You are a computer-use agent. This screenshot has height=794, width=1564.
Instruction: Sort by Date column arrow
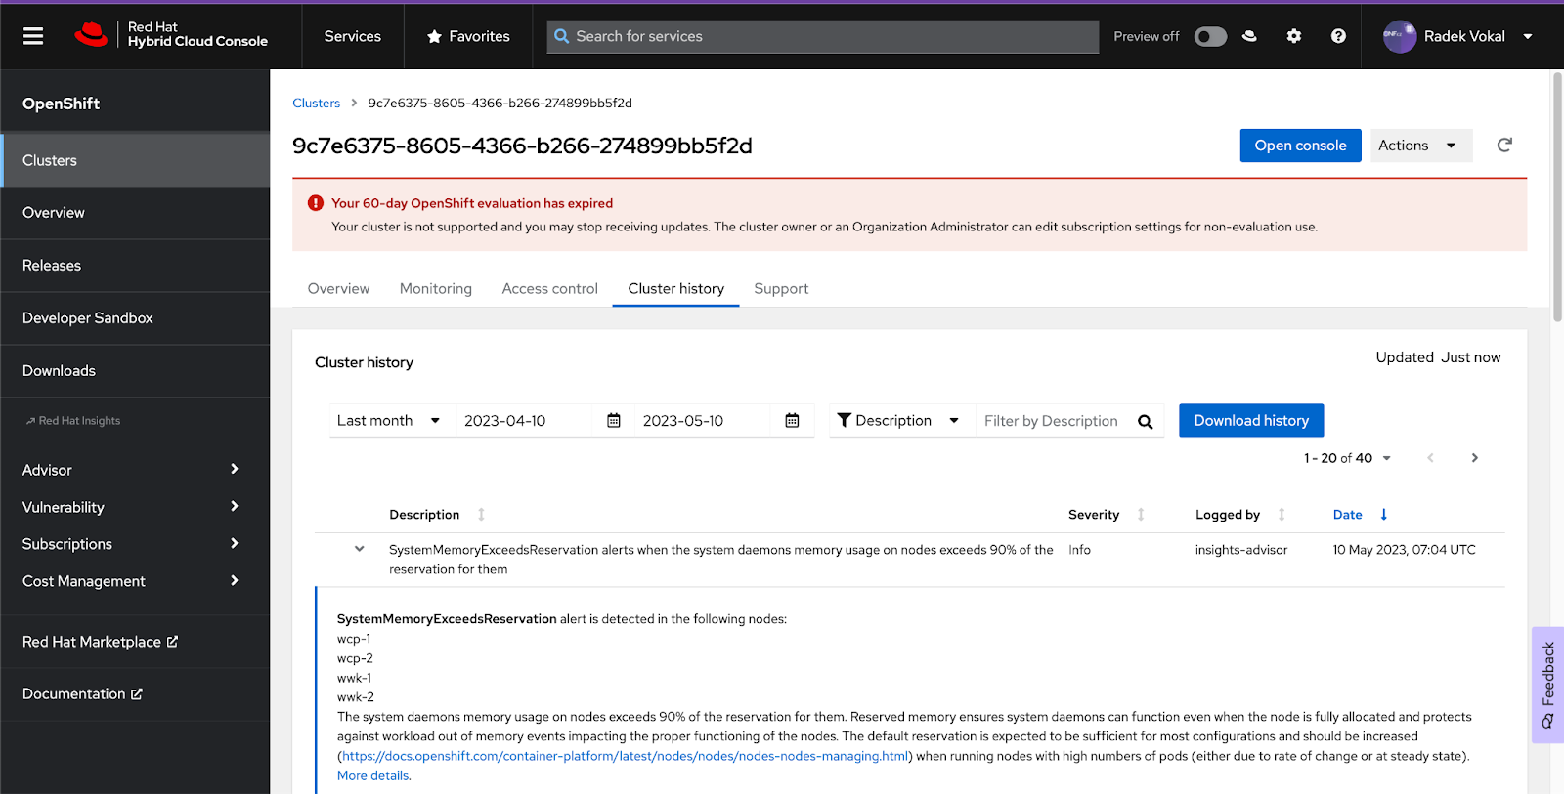point(1383,515)
